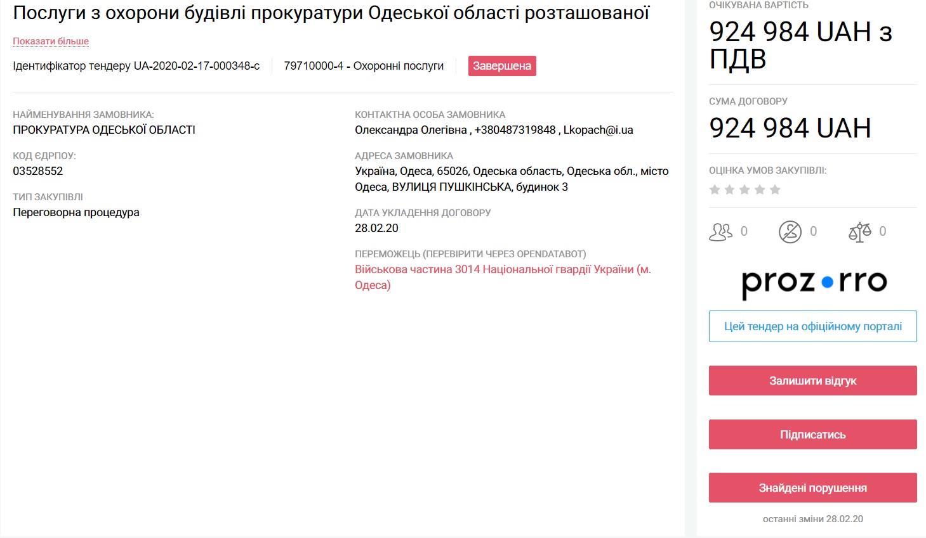Click the crossed-out person disqualification icon

pos(790,232)
